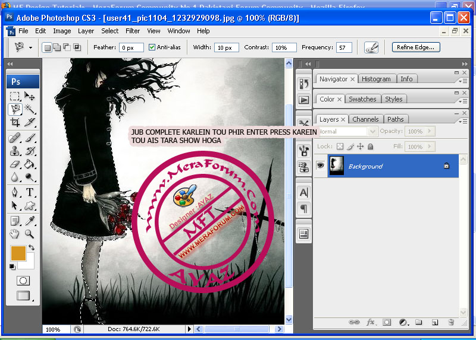Select the Dodge tool
This screenshot has width=476, height=340.
point(30,177)
